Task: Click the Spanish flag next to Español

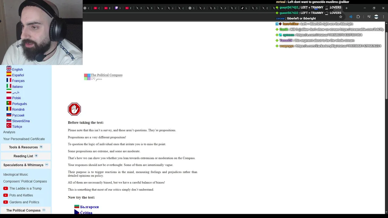Action: [x=9, y=74]
